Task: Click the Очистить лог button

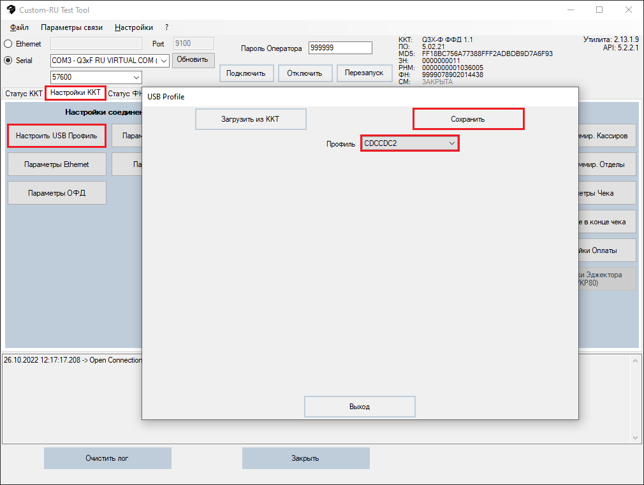Action: point(107,458)
